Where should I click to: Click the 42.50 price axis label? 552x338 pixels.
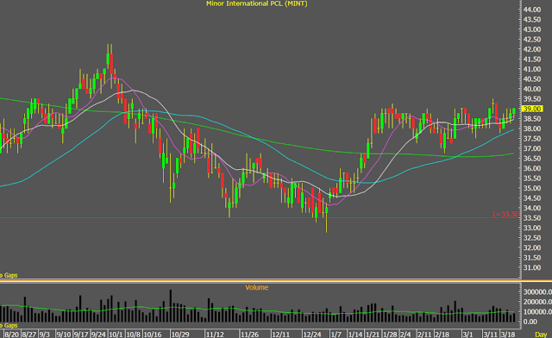(532, 40)
